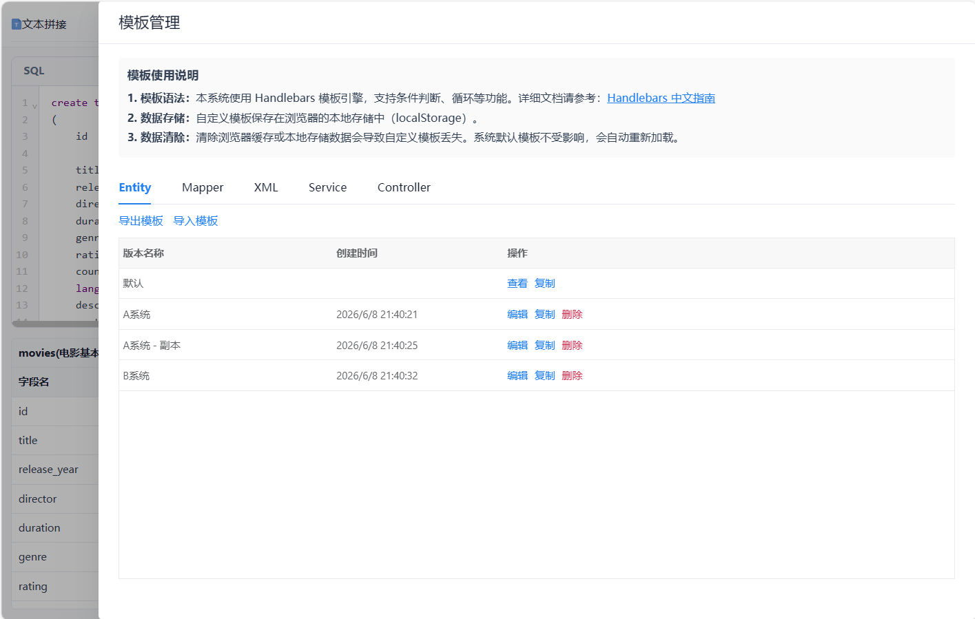Delete the A系统 template
Screen dimensions: 975x619
pyautogui.click(x=572, y=315)
